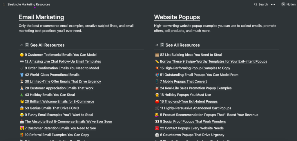Image resolution: width=297 pixels, height=141 pixels.
Task: Click the Search magnifier icon
Action: [256, 4]
